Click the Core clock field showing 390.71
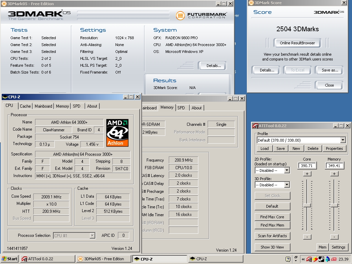Viewport: 352px width, 264px height. [307, 166]
